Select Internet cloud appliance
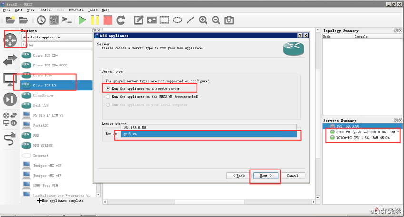404x217 pixels. click(x=57, y=156)
